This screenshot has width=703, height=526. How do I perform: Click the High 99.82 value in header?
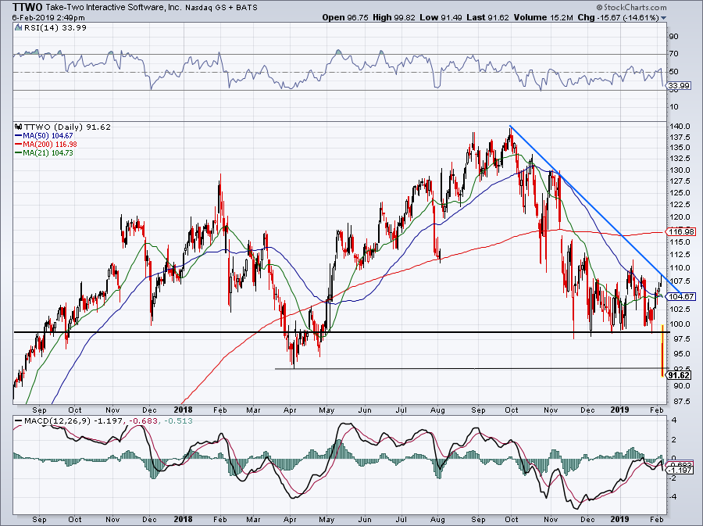(394, 18)
